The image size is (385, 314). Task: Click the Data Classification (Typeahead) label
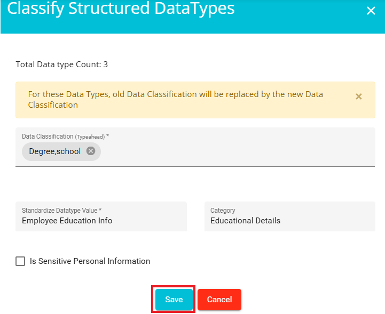(65, 136)
